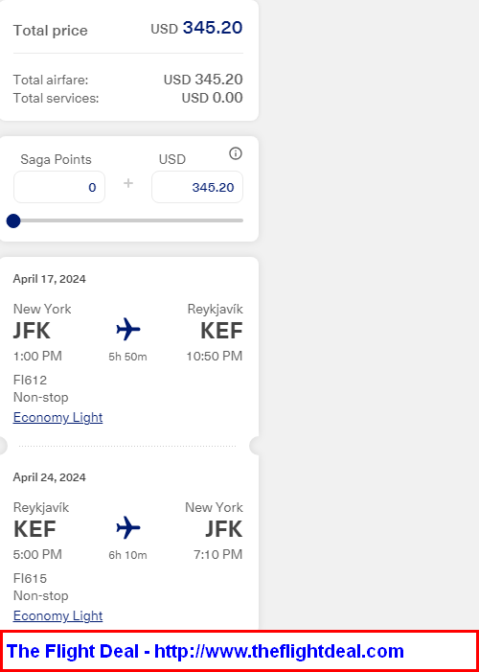The width and height of the screenshot is (479, 672).
Task: Click the Saga Points slider handle
Action: tap(13, 221)
